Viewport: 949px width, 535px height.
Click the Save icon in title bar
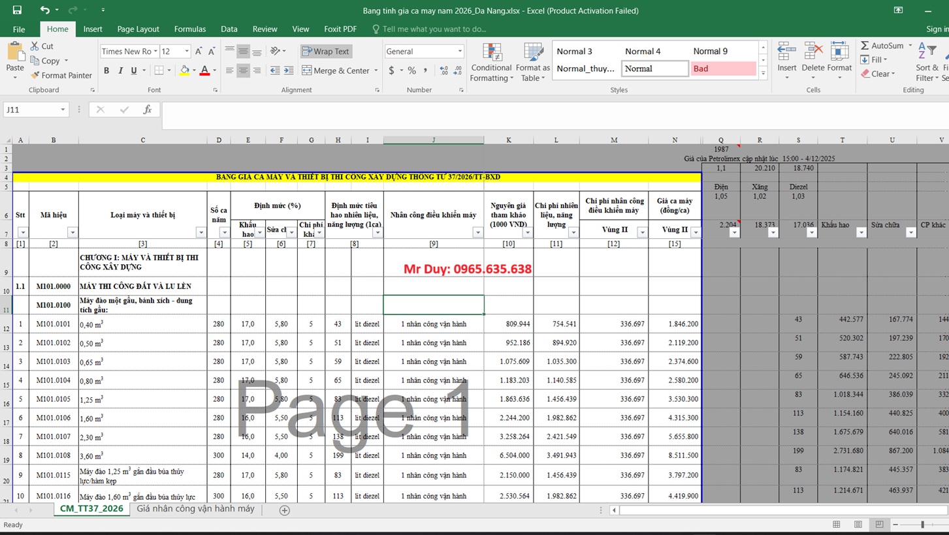(x=17, y=10)
